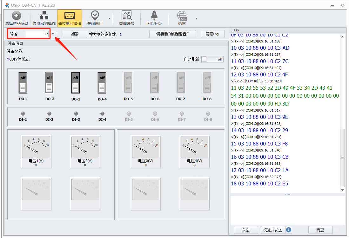Click log line '17 03 10 88 00 10 C2 1A'
Screen dimensions: 349x238
[x=259, y=170]
